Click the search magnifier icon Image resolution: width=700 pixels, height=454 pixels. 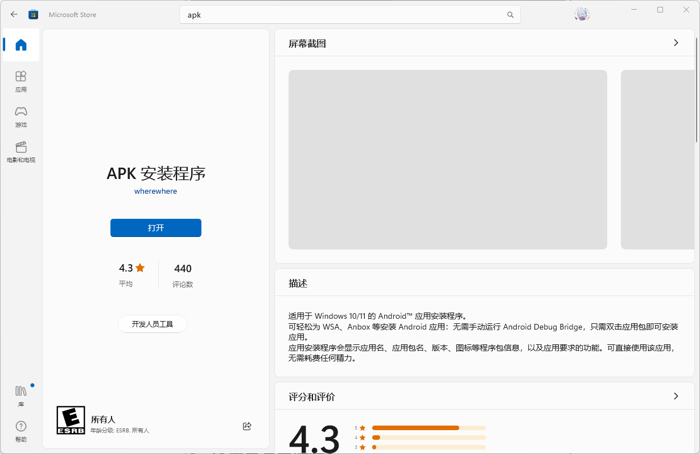click(510, 15)
